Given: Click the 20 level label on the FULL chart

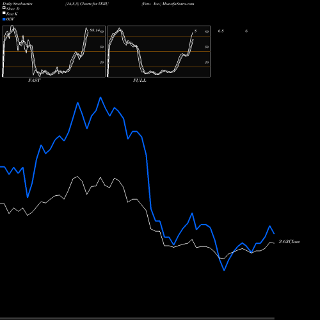Looking at the screenshot, I should coord(207,62).
